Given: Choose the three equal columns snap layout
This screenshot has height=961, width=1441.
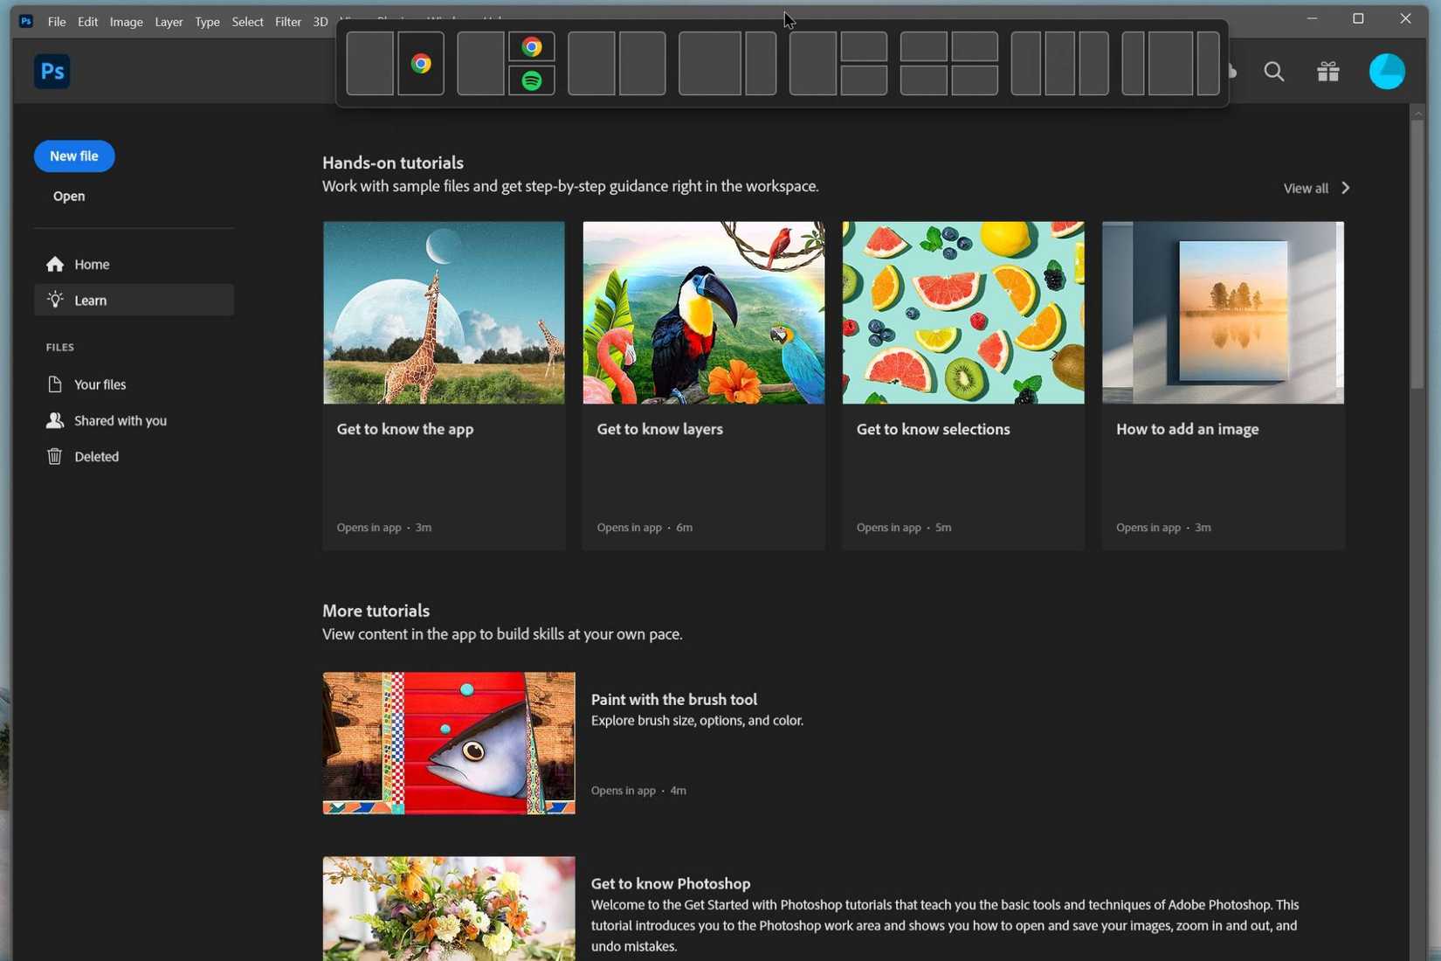Looking at the screenshot, I should [x=1059, y=64].
